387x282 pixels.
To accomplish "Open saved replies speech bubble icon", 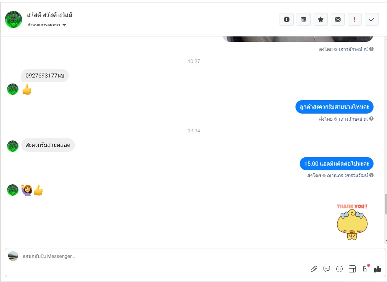I will [327, 269].
